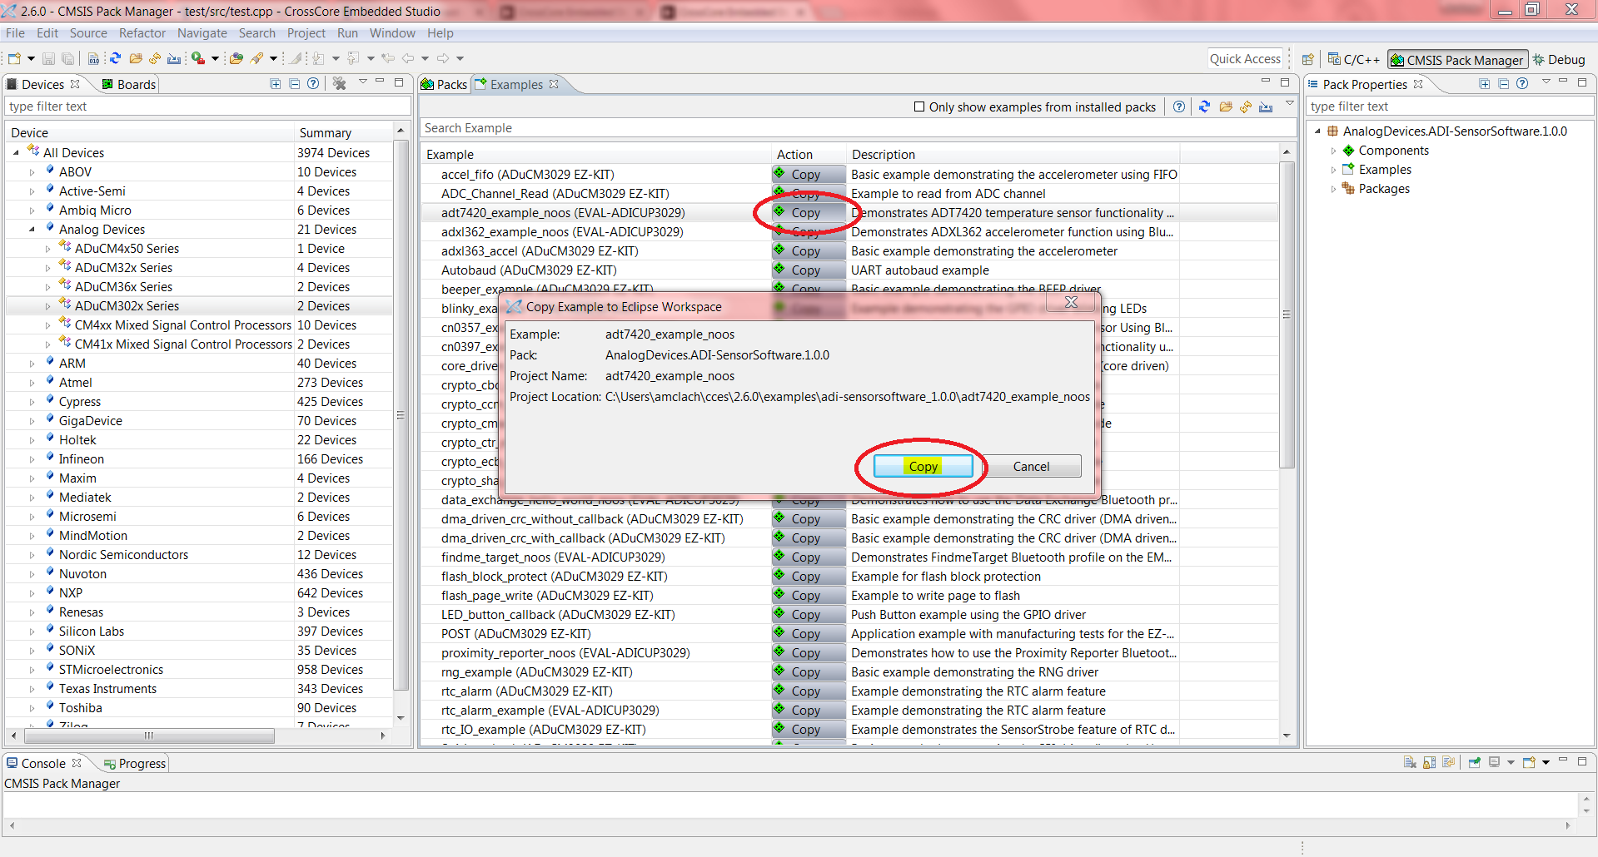The image size is (1598, 857).
Task: Select the Texas Instruments row
Action: [200, 689]
